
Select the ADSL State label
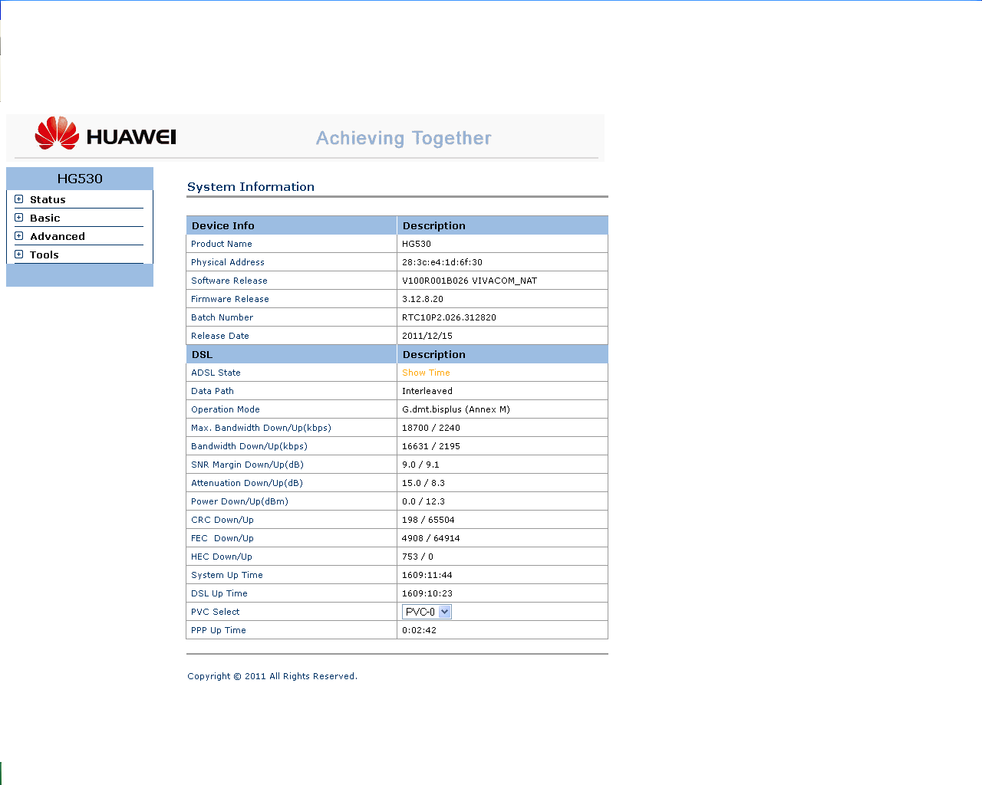pos(216,373)
